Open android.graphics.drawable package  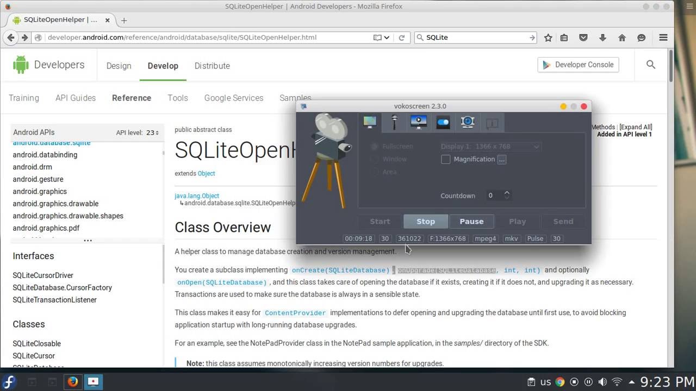point(55,204)
